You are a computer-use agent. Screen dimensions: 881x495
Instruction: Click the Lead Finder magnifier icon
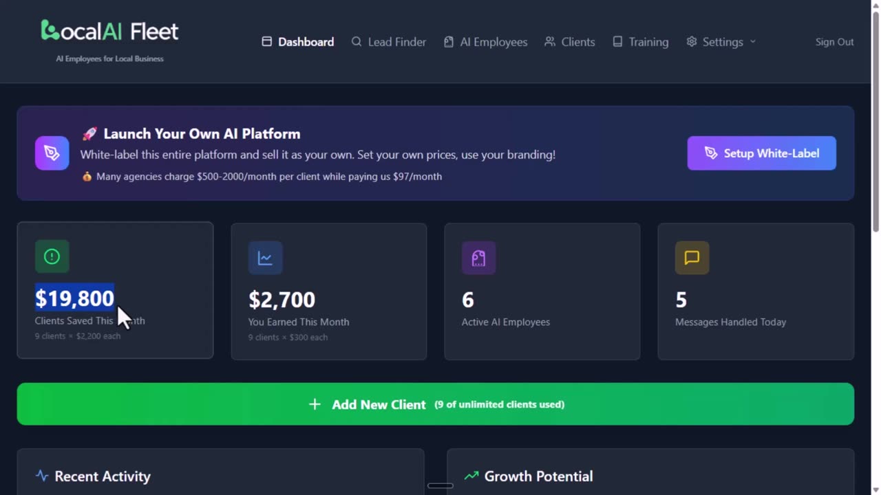pyautogui.click(x=357, y=42)
